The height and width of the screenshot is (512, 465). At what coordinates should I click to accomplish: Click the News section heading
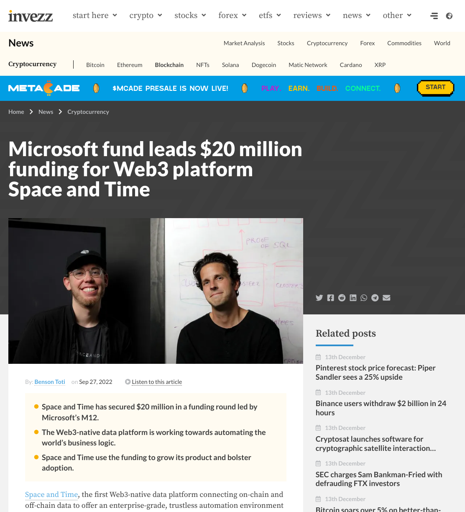click(21, 43)
